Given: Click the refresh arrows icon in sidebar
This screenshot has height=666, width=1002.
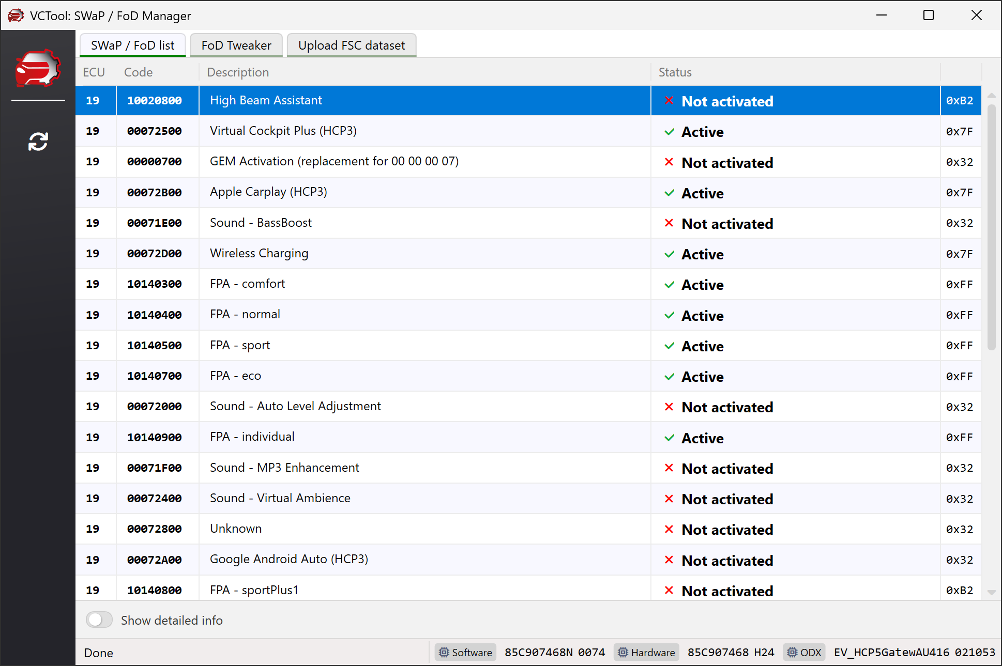Looking at the screenshot, I should [x=38, y=142].
